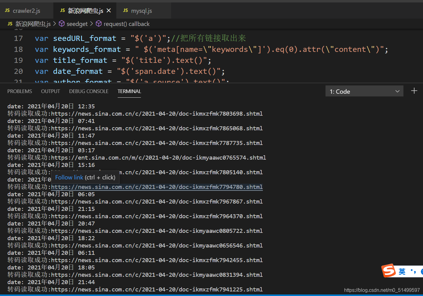The image size is (423, 296).
Task: Click the terminal line 'date: 2021年04月20日 21:44'
Action: 51,282
